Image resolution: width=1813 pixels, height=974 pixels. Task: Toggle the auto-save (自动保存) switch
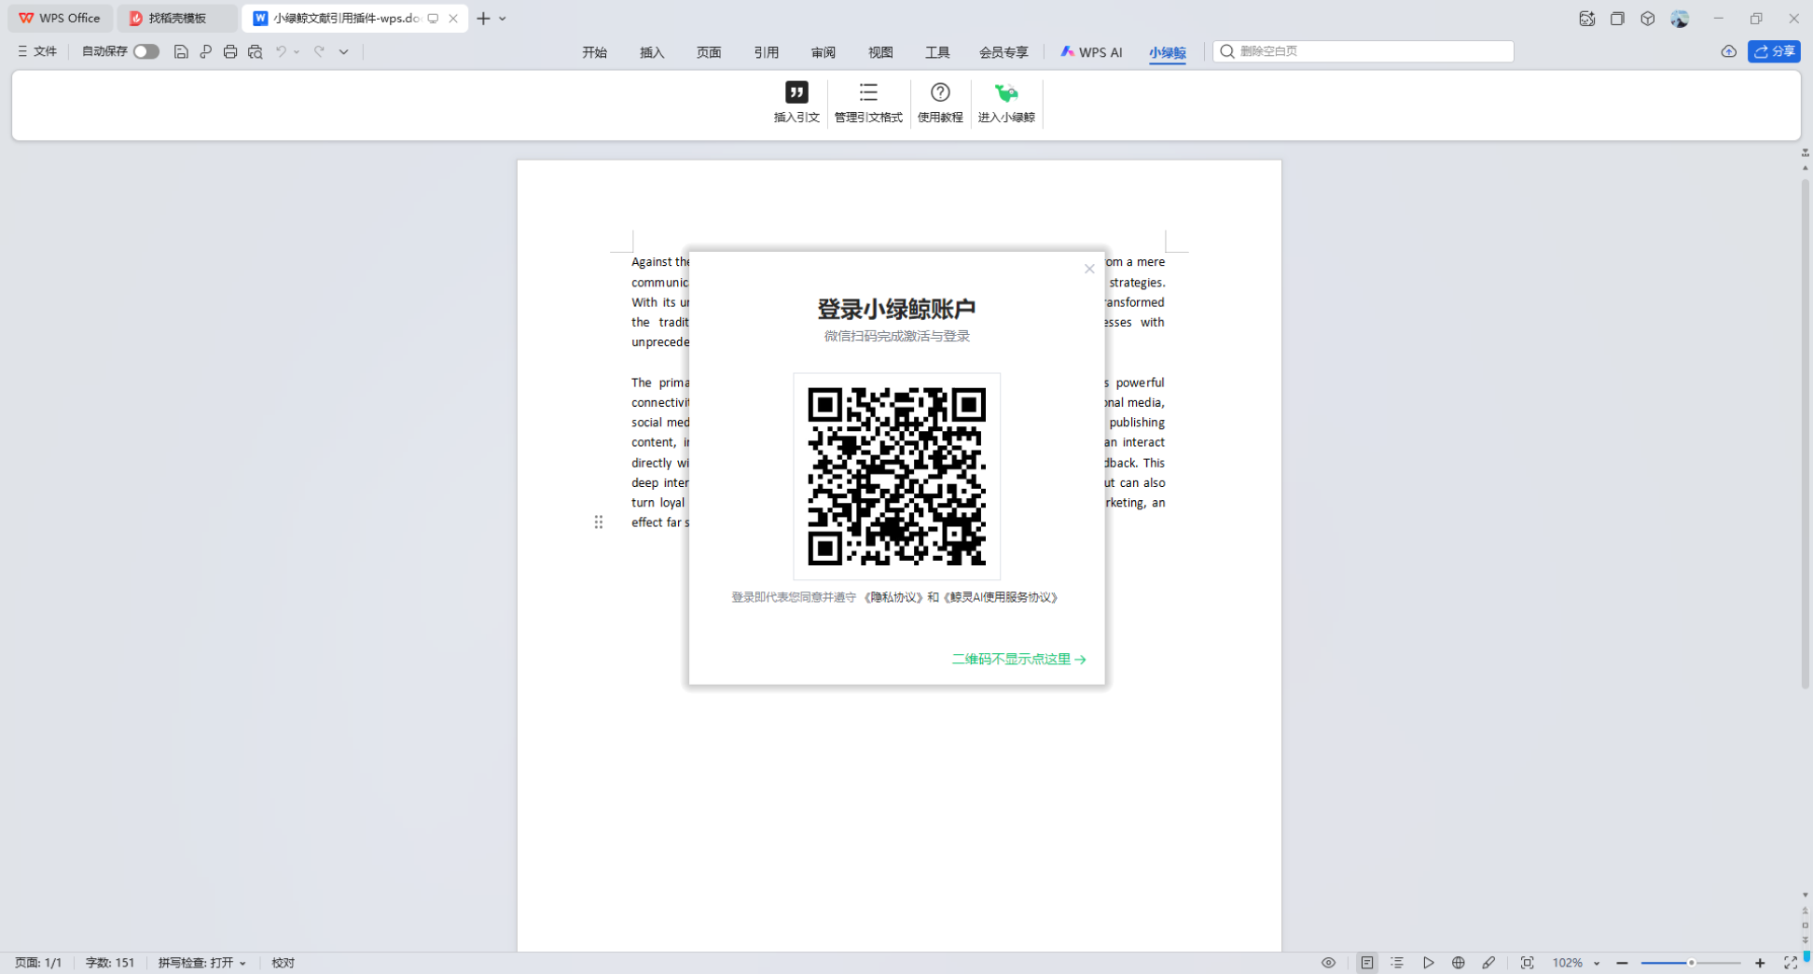[145, 52]
